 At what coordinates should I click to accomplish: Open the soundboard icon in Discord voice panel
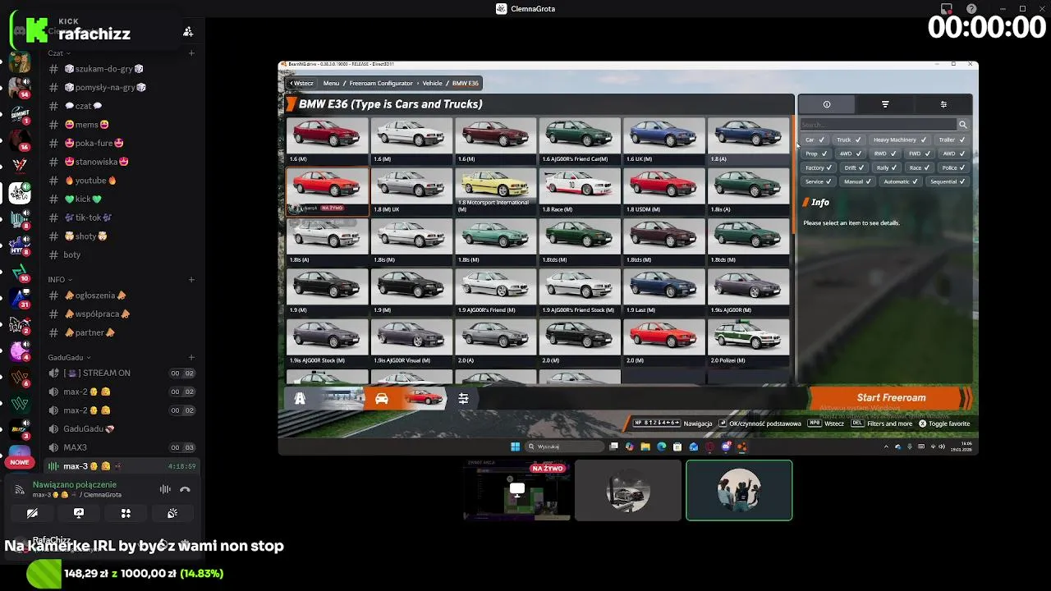click(172, 513)
